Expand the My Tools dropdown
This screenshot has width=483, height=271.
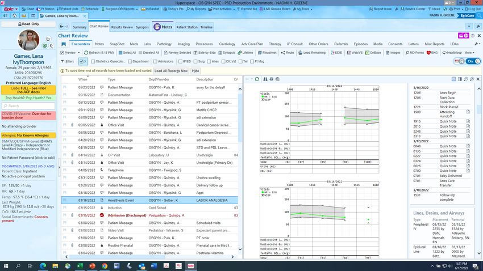tap(311, 9)
